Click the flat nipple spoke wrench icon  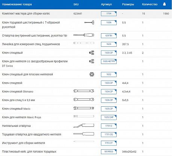pos(92,74)
